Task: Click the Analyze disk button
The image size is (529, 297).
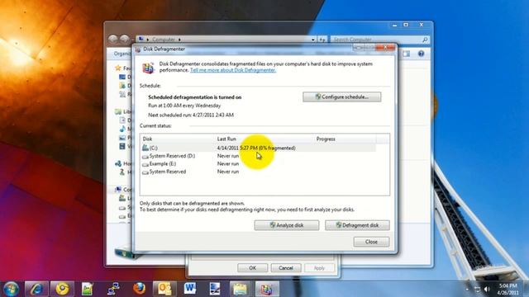Action: 287,225
